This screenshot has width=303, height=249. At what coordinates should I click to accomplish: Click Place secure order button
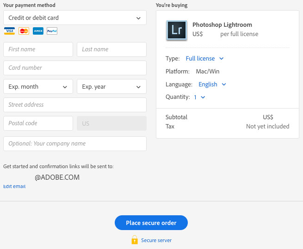point(151,223)
